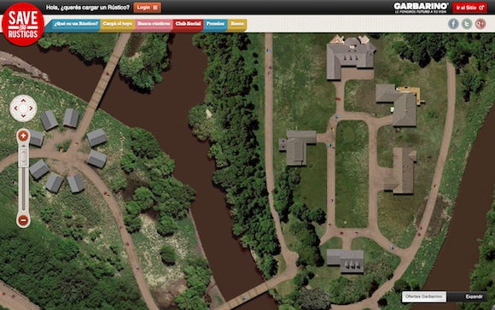Click the Ofertas Garbarino field
Image resolution: width=495 pixels, height=310 pixels.
coord(423,296)
